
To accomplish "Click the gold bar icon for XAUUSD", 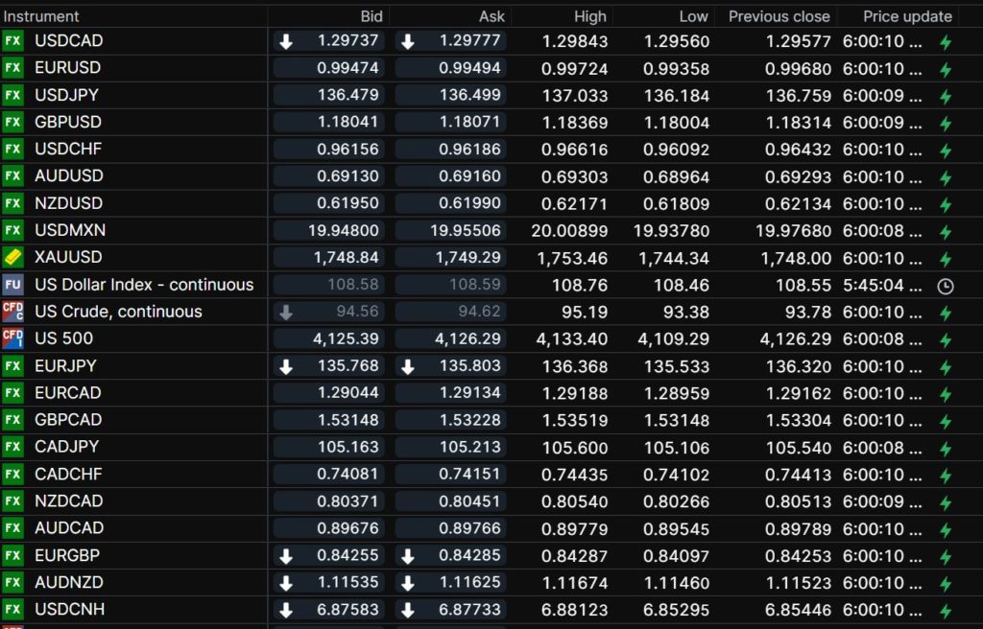I will click(12, 257).
